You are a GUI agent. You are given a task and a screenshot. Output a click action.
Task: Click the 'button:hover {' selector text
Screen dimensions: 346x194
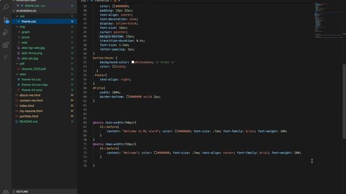(x=105, y=58)
